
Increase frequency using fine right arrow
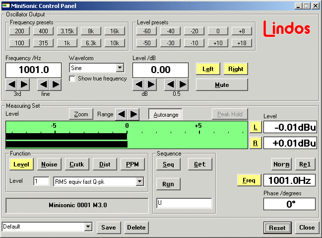click(x=56, y=84)
